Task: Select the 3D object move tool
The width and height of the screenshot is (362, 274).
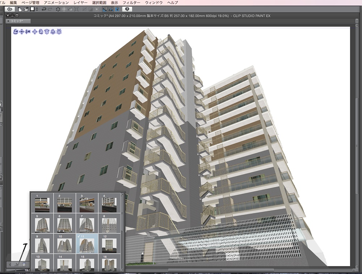Action: [35, 32]
